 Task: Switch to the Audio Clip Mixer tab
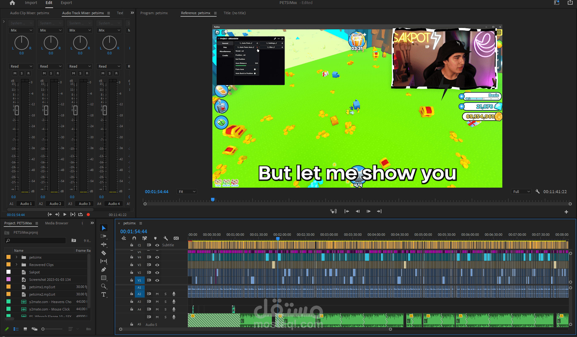point(30,13)
